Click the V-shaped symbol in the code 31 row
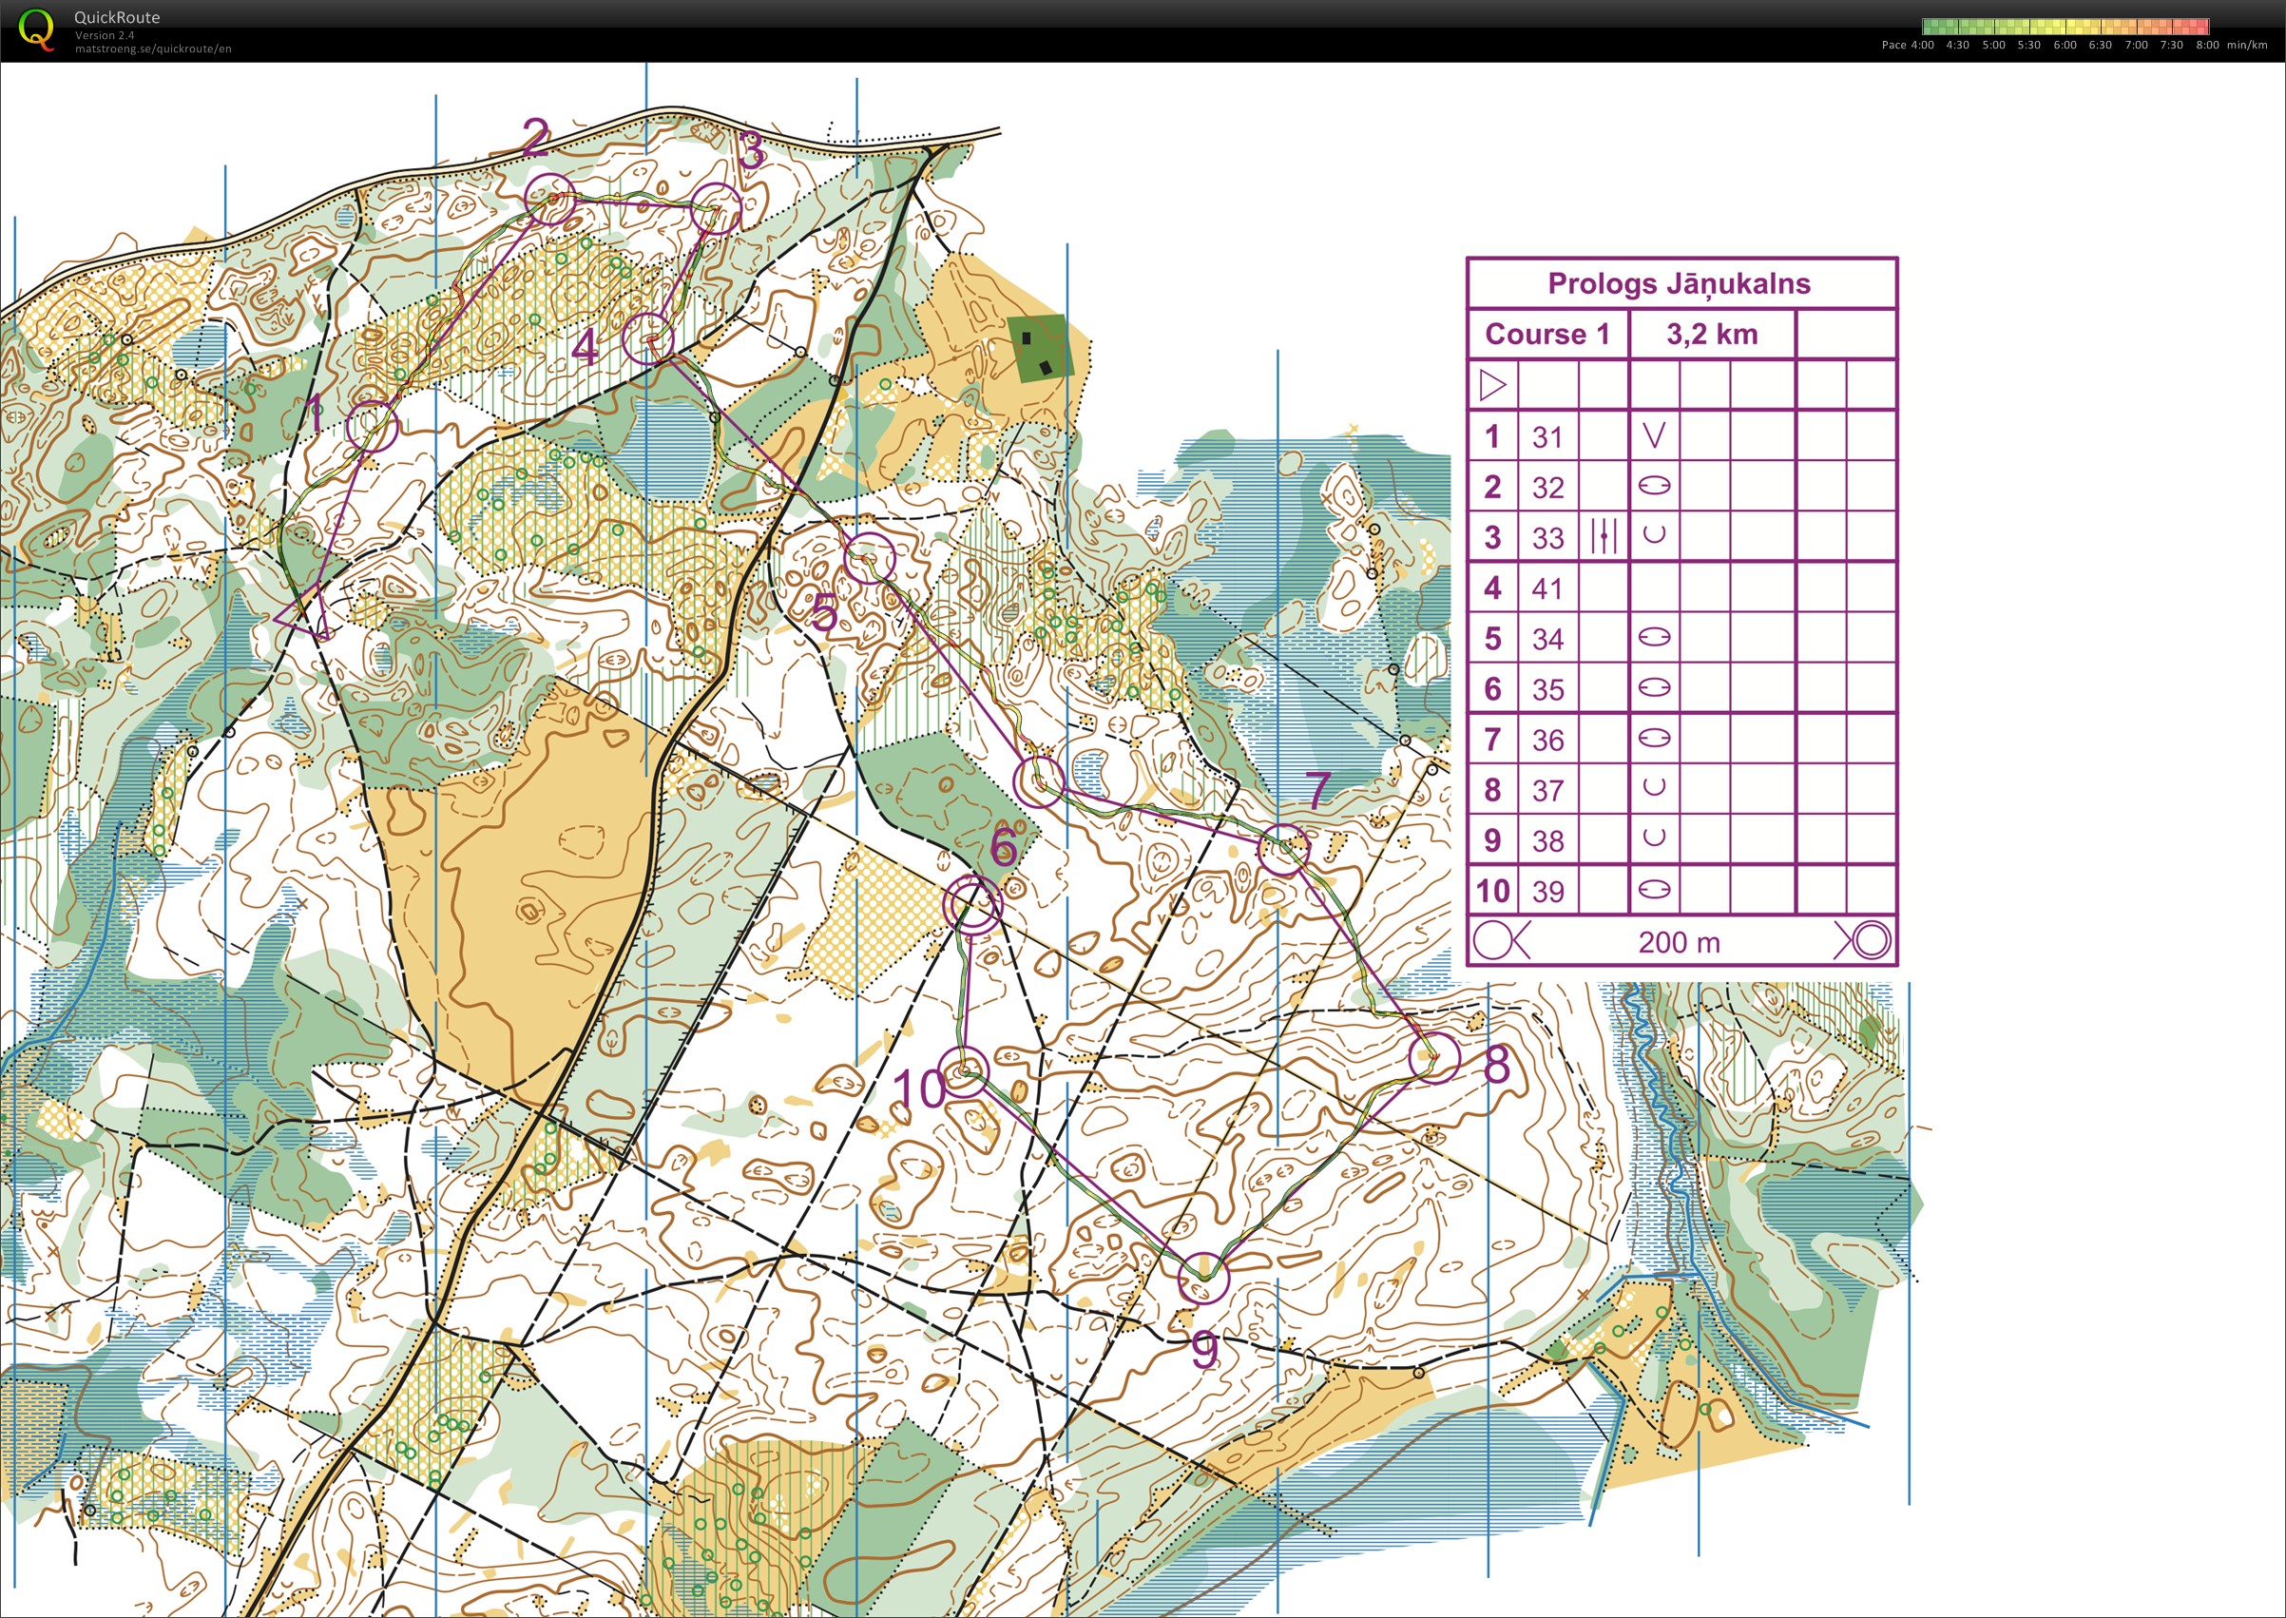 click(1654, 435)
